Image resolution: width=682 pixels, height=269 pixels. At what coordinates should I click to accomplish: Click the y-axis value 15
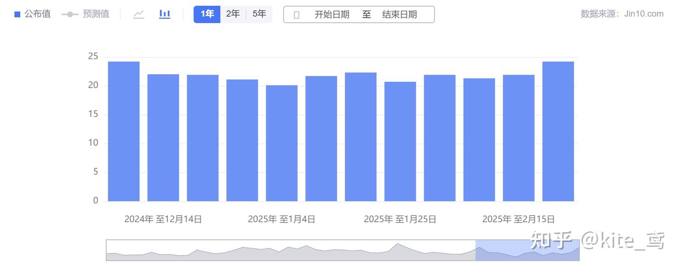tap(93, 114)
